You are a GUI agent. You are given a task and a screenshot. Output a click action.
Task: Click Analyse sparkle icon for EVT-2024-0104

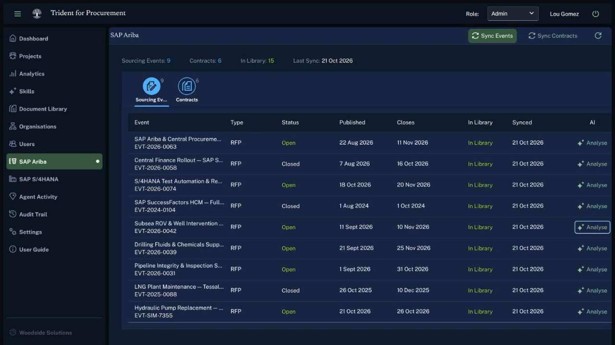581,206
